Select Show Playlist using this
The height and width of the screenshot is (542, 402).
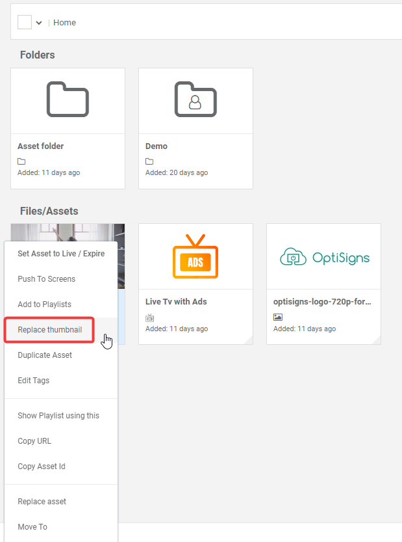(x=58, y=416)
